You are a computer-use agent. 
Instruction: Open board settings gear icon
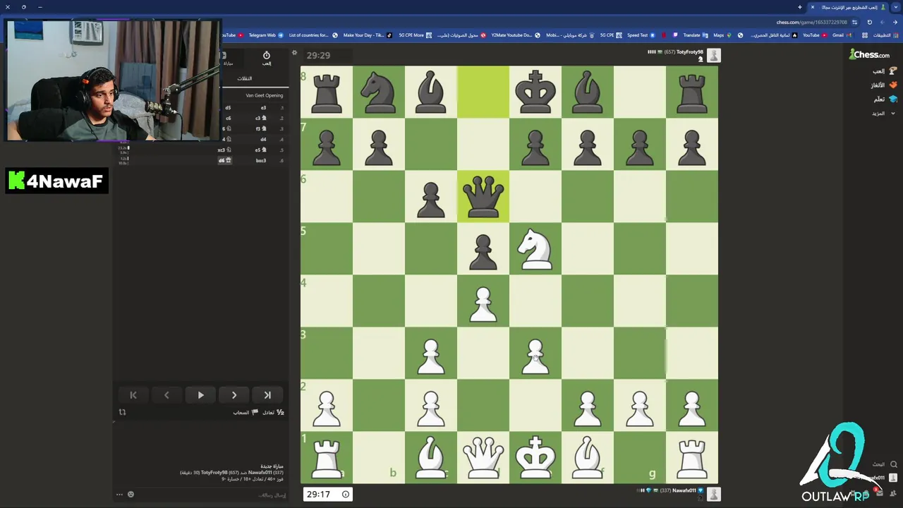pos(294,53)
